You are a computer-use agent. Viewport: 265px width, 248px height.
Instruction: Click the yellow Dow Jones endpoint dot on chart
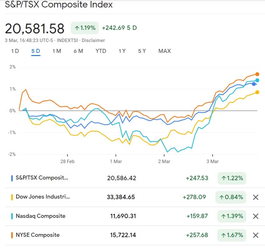click(x=257, y=92)
